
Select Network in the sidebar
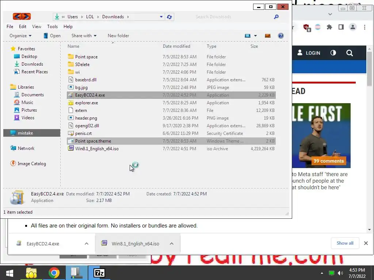coord(26,148)
